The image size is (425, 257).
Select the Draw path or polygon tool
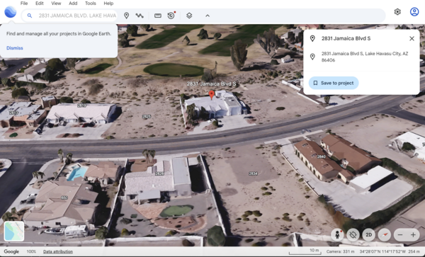140,16
